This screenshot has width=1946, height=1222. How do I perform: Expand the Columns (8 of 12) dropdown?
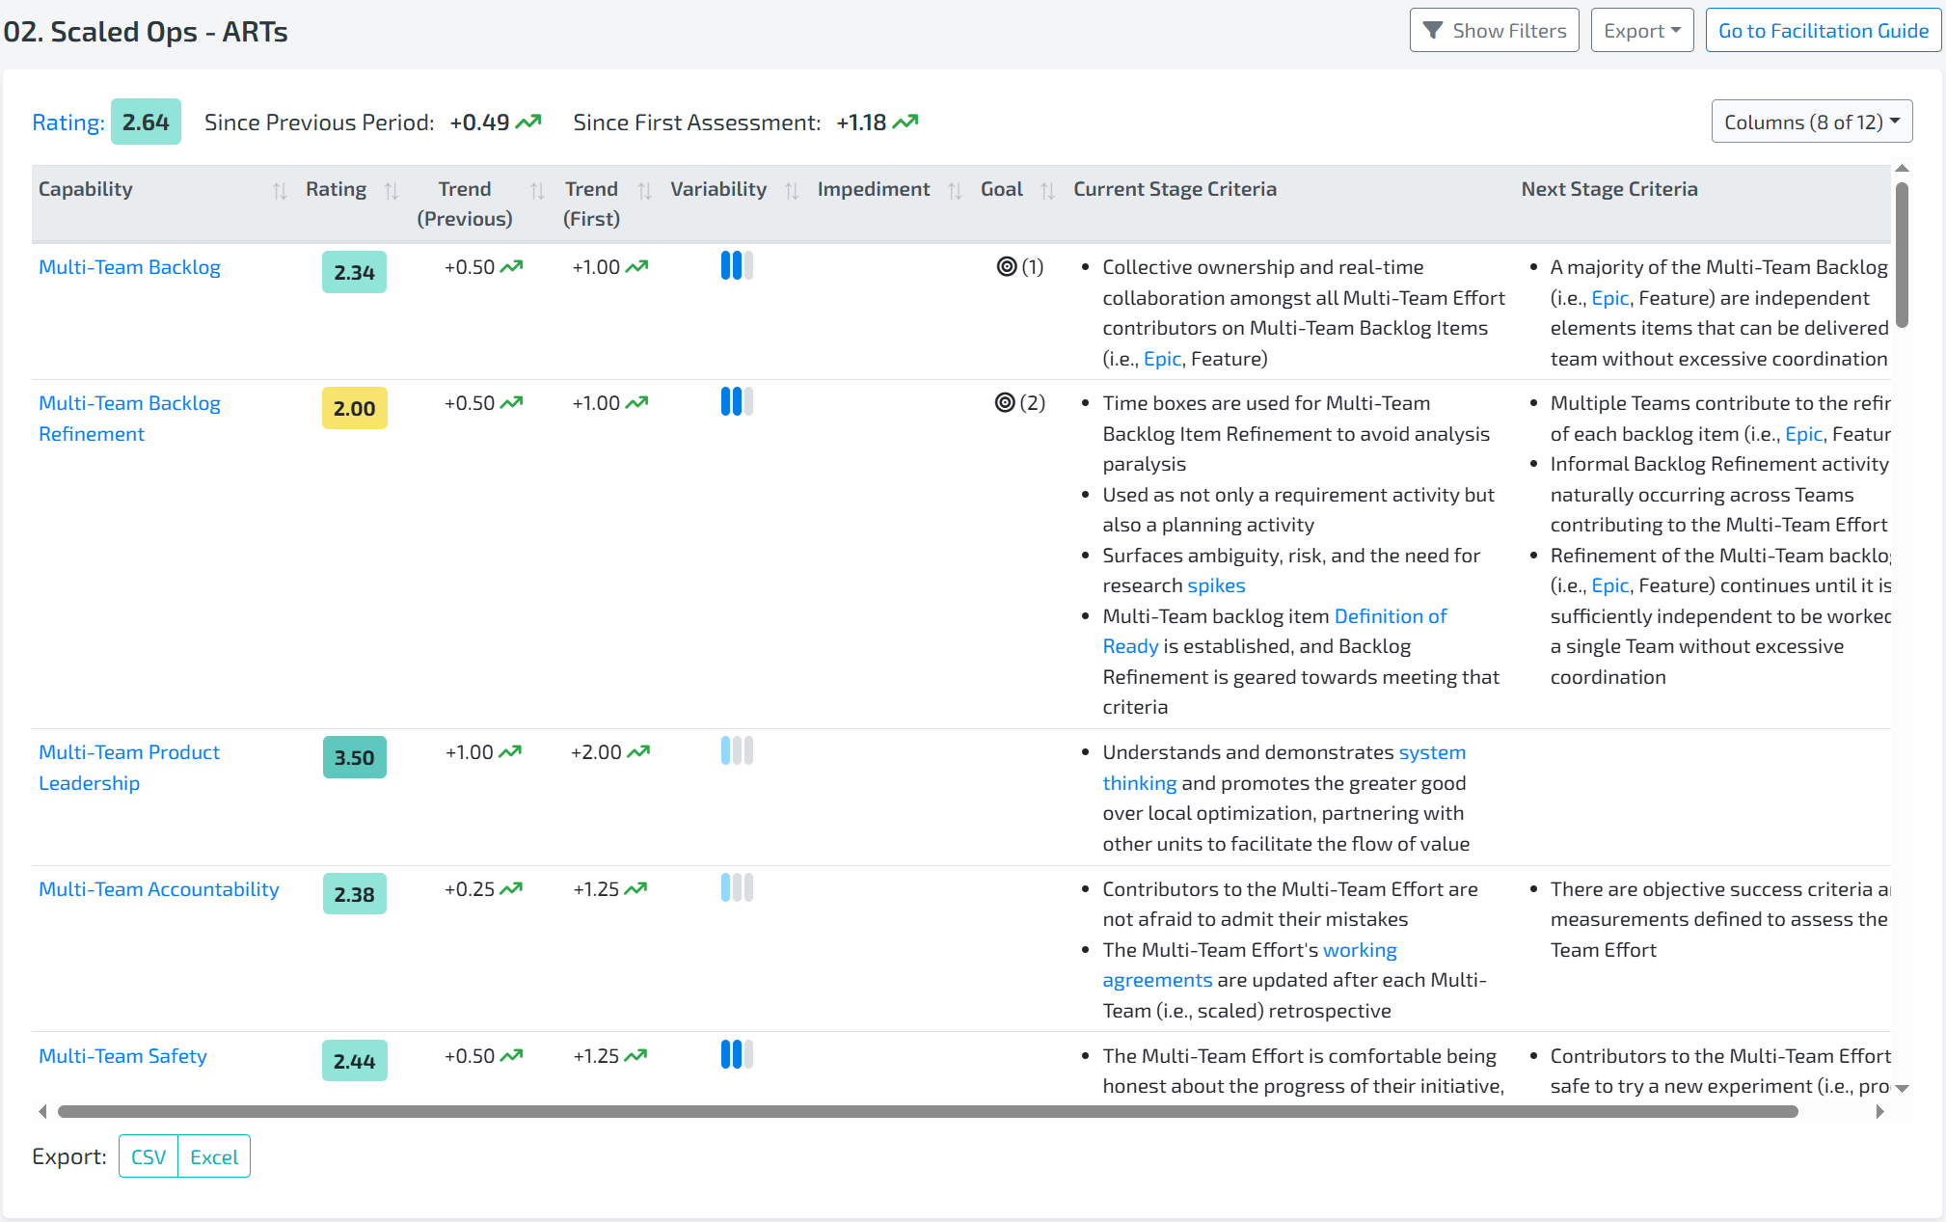pyautogui.click(x=1811, y=122)
